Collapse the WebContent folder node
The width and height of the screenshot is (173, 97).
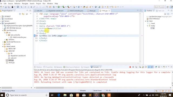coord(3,47)
